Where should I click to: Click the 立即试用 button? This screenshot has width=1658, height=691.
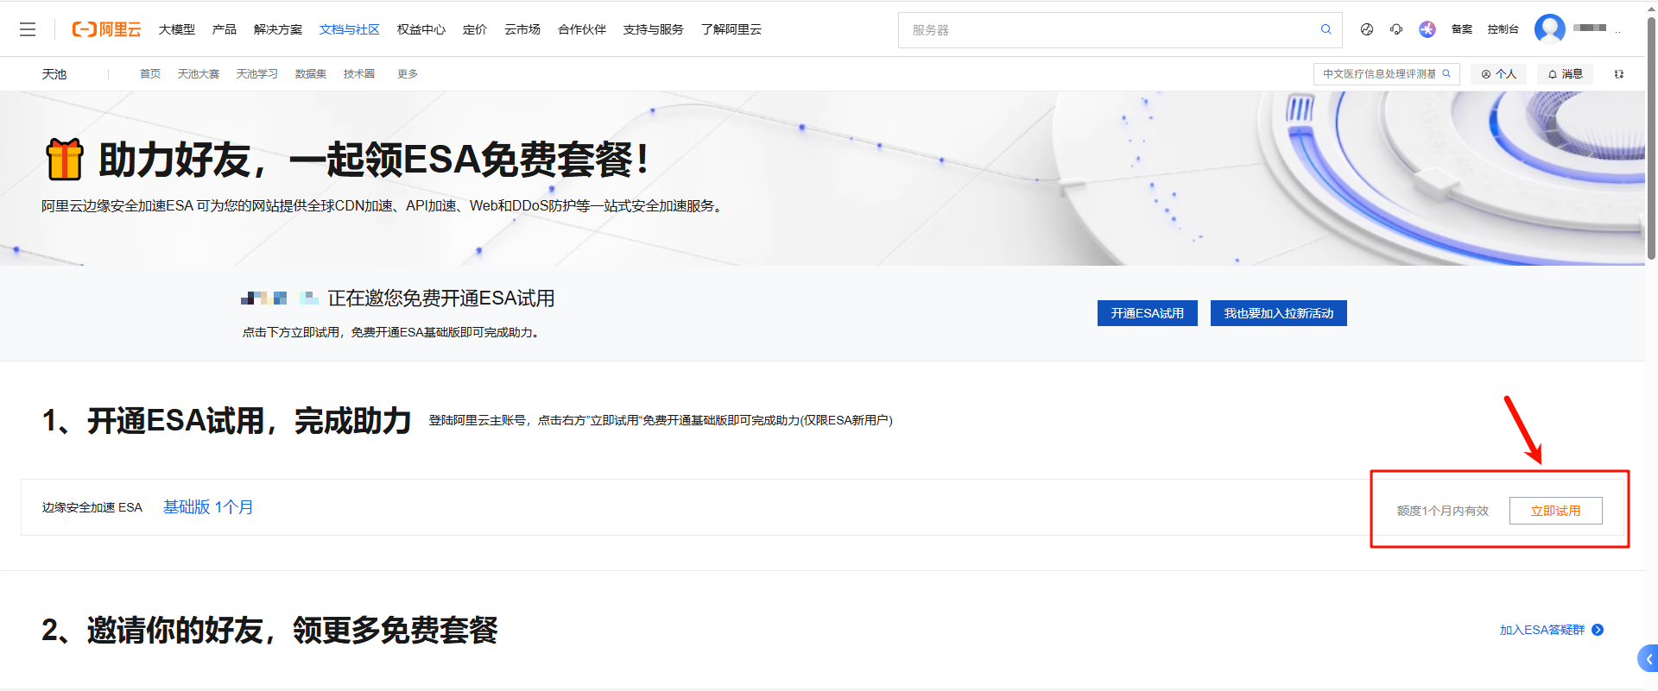pyautogui.click(x=1556, y=511)
